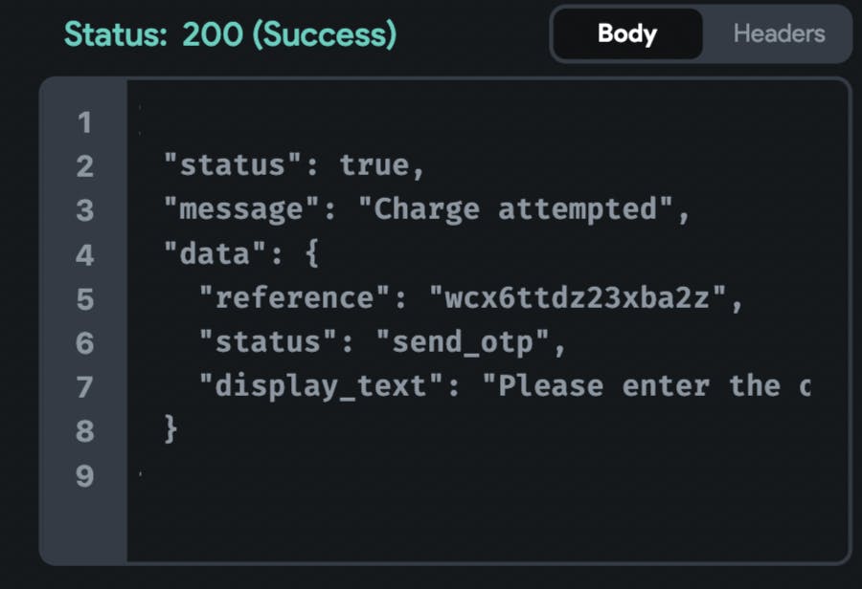Click the "true" value on line 2
This screenshot has width=862, height=589.
pyautogui.click(x=381, y=166)
